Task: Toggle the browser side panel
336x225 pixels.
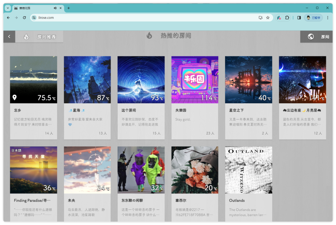Action: coord(299,17)
